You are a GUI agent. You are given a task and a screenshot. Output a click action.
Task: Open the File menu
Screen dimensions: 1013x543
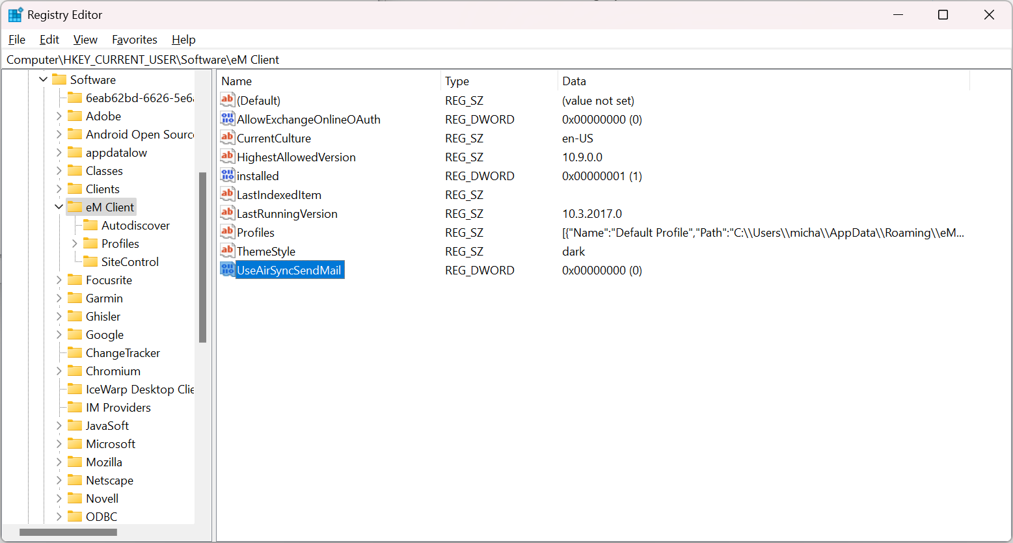[x=17, y=40]
